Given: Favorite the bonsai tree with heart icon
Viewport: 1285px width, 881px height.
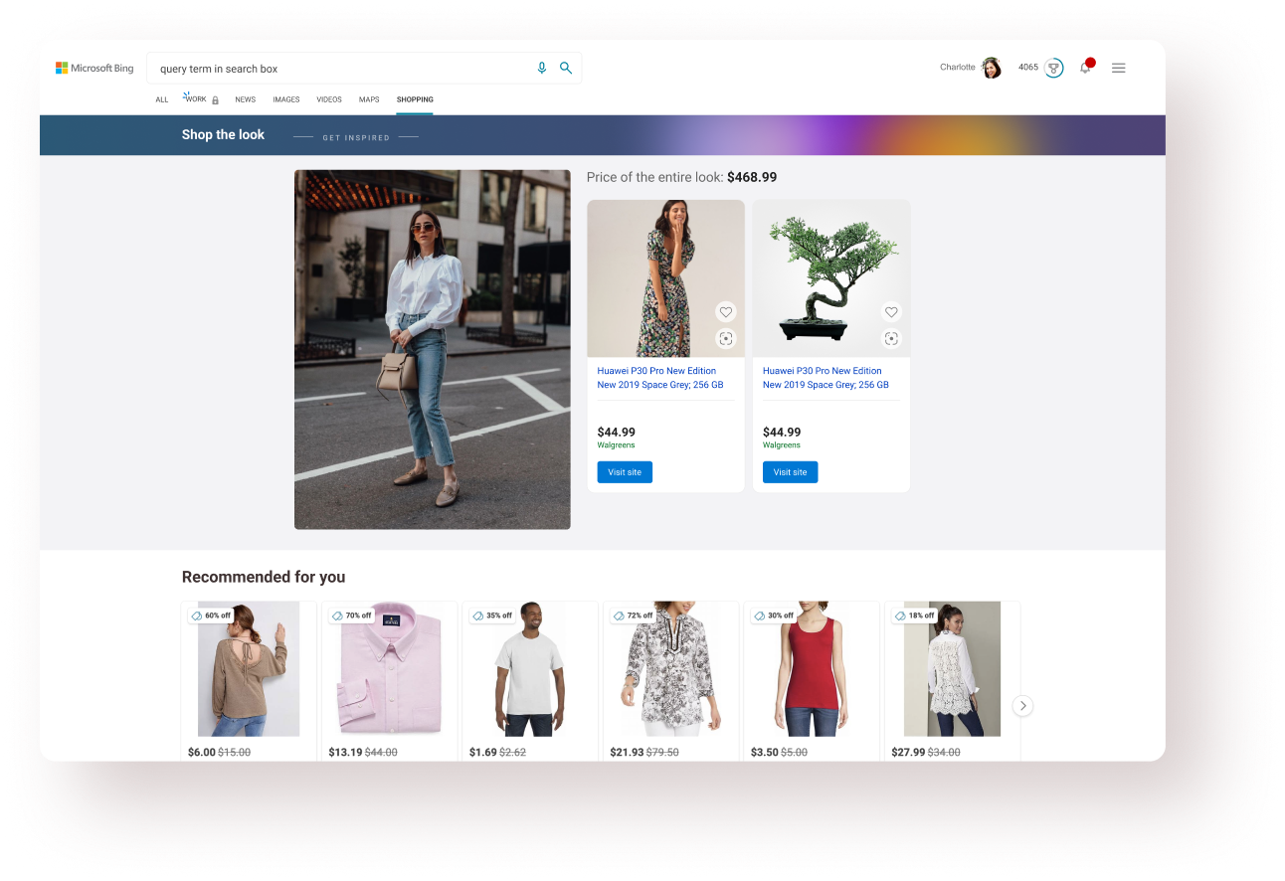Looking at the screenshot, I should pyautogui.click(x=891, y=312).
